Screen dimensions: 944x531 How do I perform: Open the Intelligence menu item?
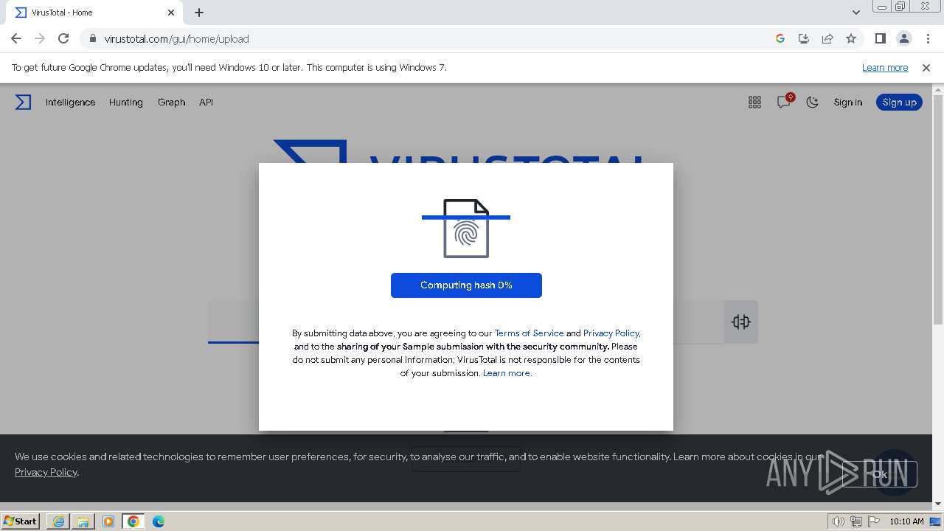click(x=70, y=103)
